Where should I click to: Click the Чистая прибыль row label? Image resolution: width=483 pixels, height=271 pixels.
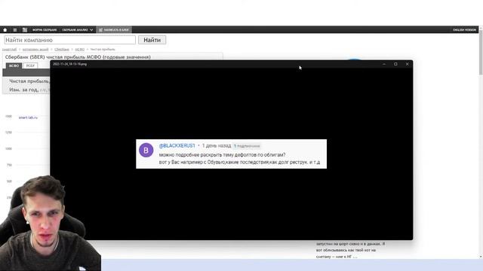29,81
